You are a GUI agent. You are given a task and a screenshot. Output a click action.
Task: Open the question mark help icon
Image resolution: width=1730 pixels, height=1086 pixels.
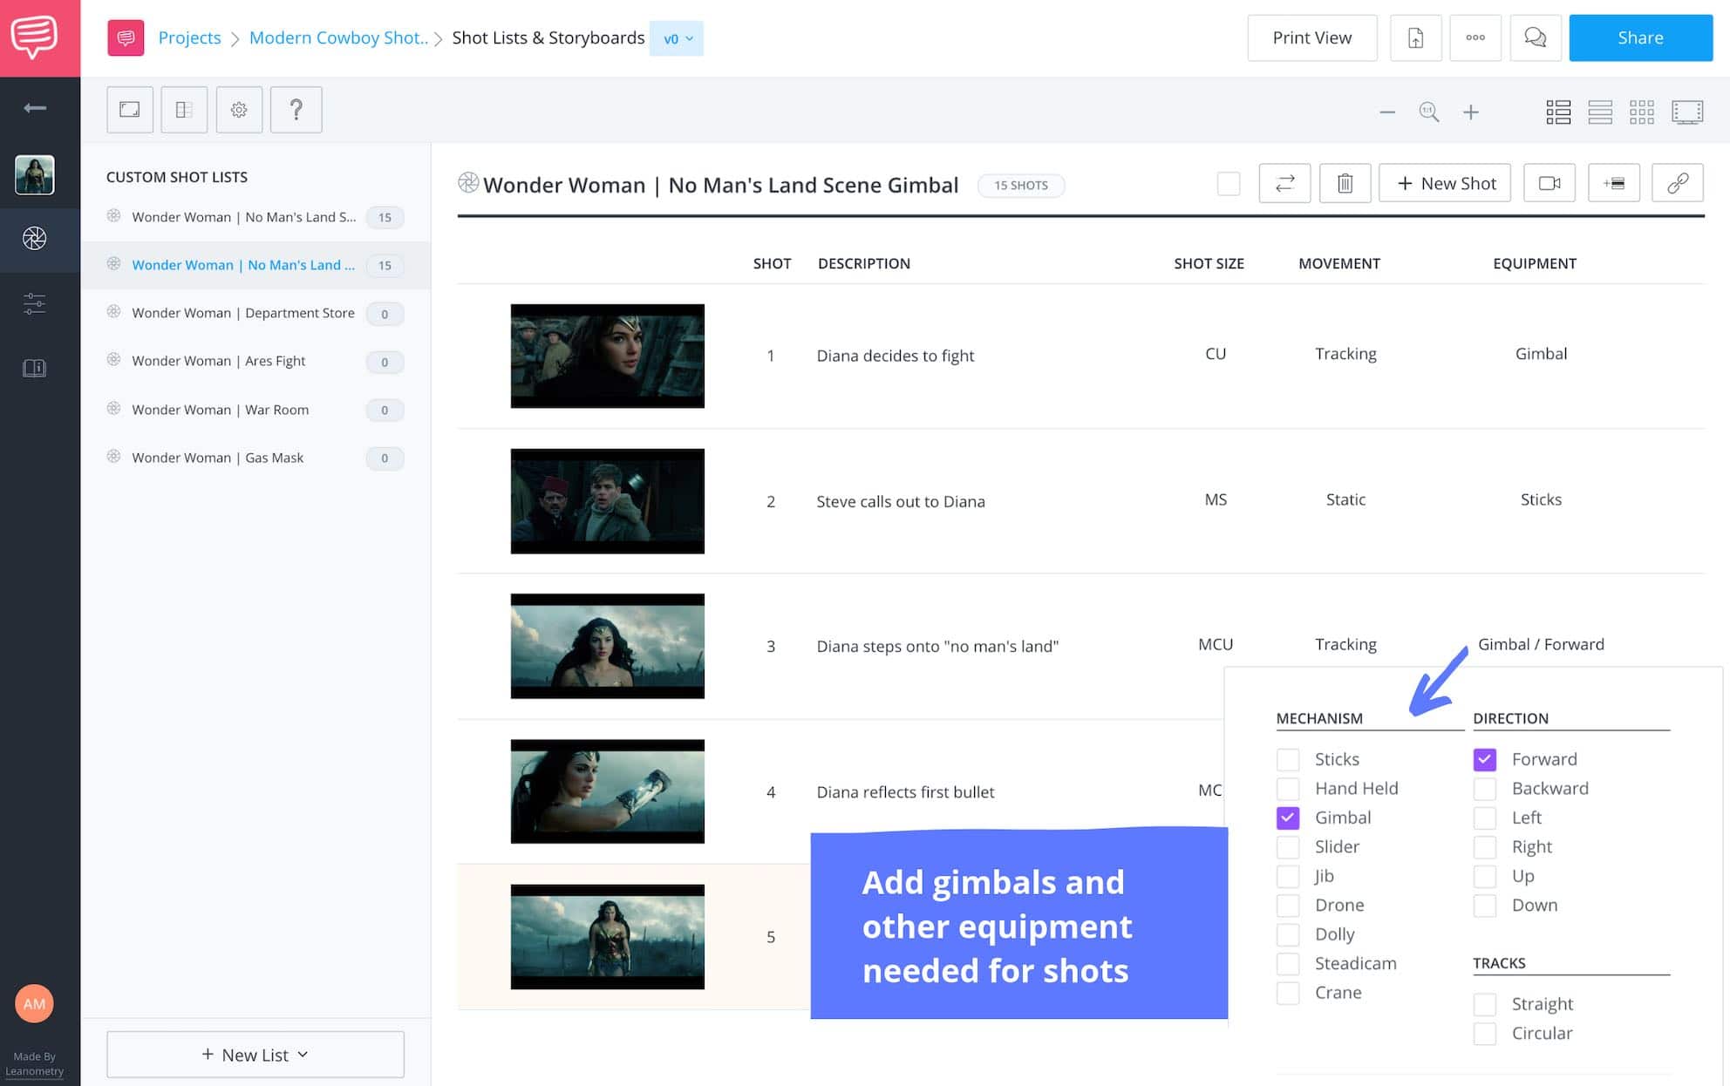coord(296,110)
